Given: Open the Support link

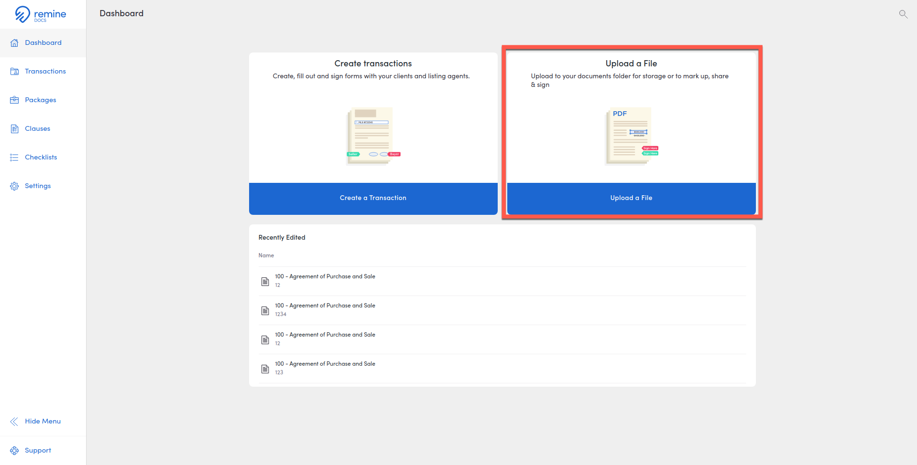Looking at the screenshot, I should 43,451.
